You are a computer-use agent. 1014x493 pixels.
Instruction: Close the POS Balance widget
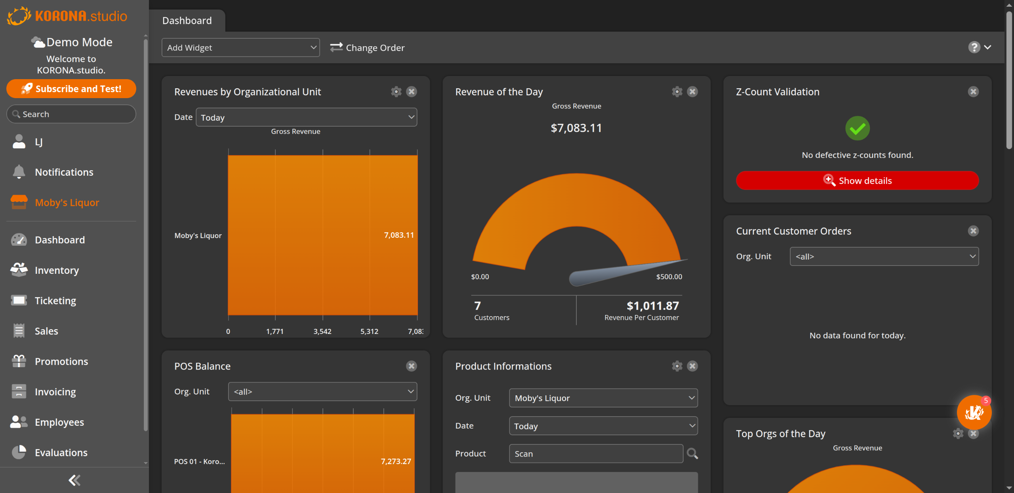pyautogui.click(x=412, y=366)
